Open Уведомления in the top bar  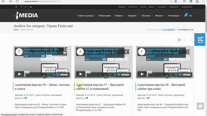point(187,7)
